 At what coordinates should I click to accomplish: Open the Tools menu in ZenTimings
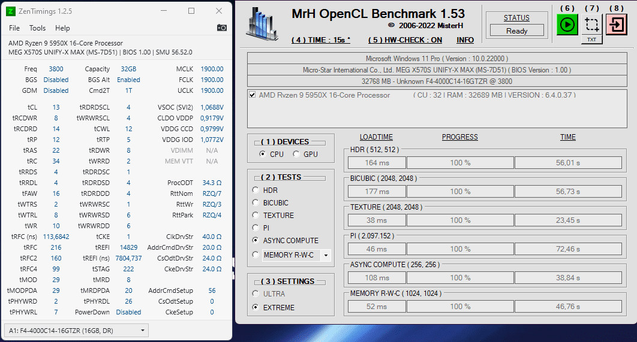point(37,28)
